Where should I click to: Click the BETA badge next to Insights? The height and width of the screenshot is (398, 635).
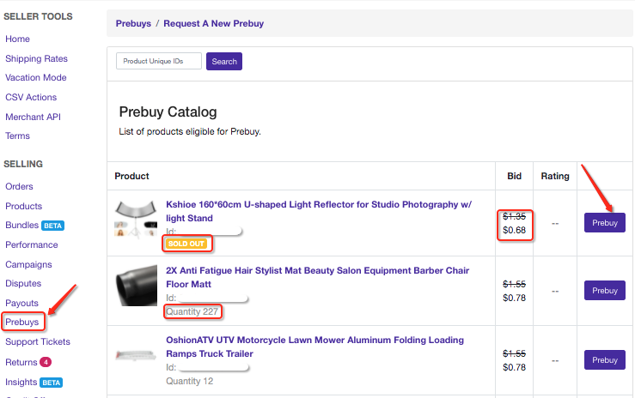52,383
